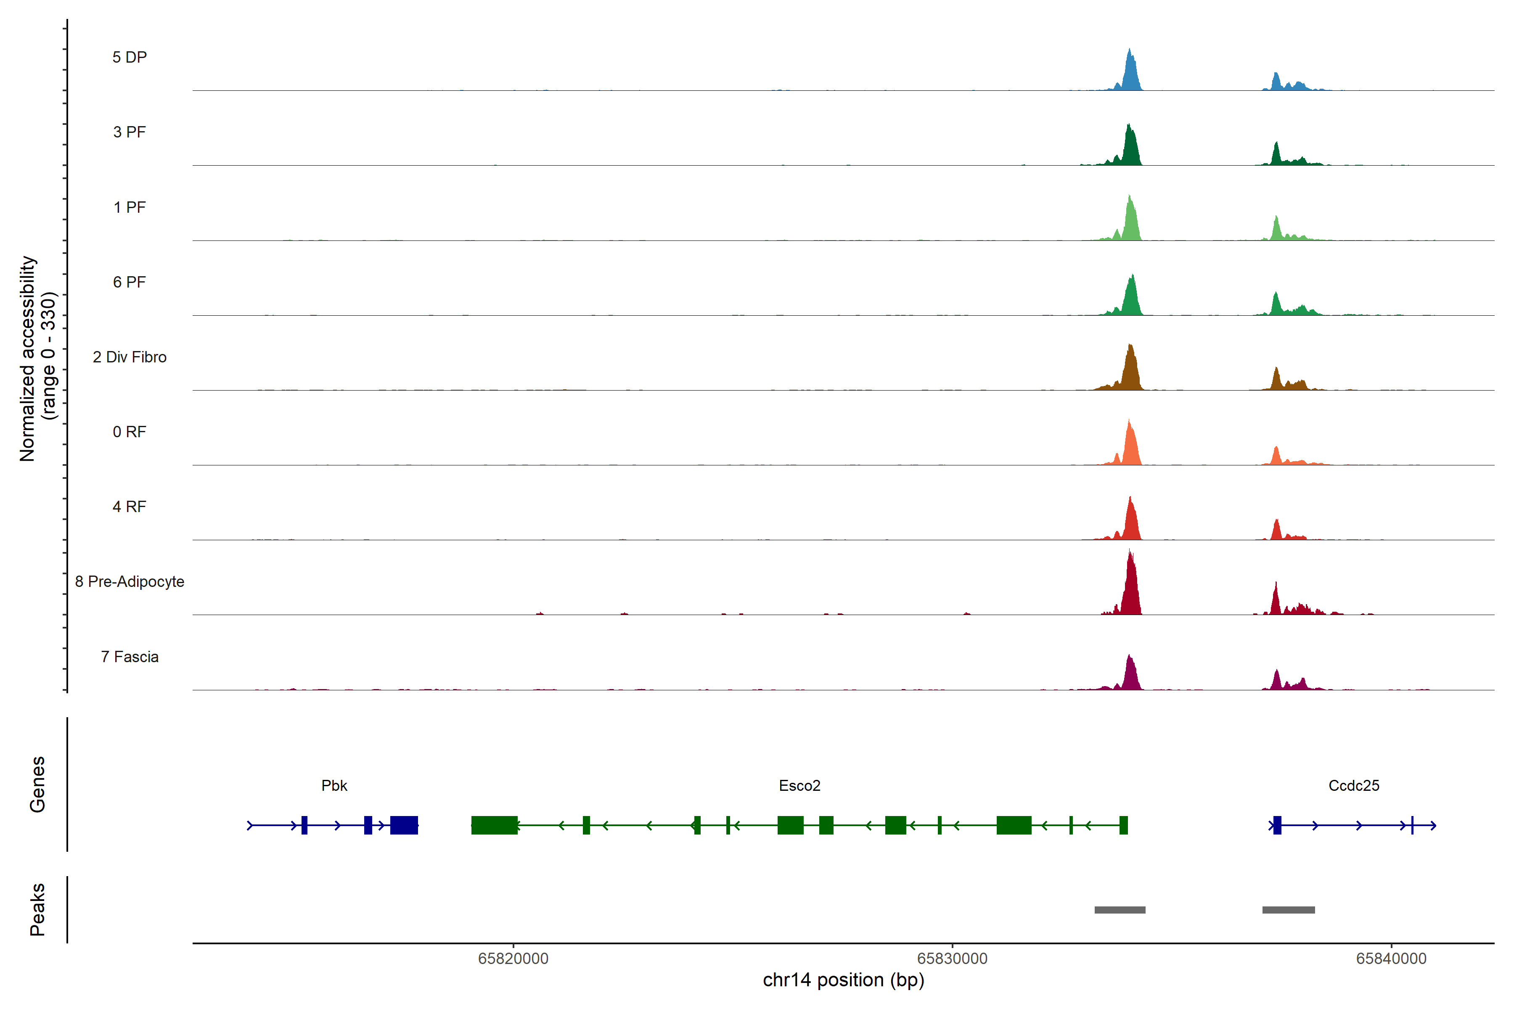This screenshot has width=1514, height=1009.
Task: Click the 65840000 axis tick label
Action: point(1391,959)
